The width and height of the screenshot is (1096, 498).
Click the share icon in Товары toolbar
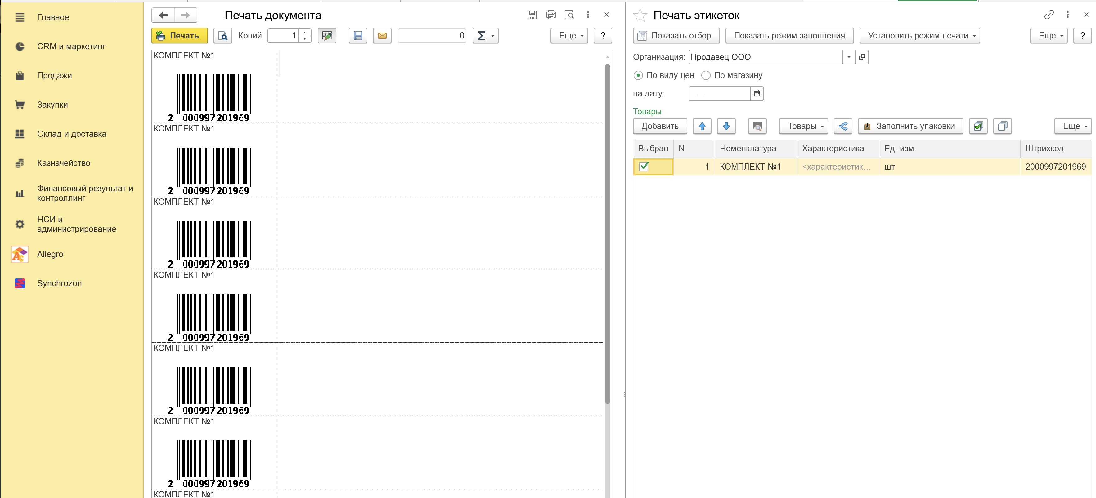(843, 126)
